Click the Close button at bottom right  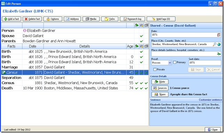coord(213,130)
